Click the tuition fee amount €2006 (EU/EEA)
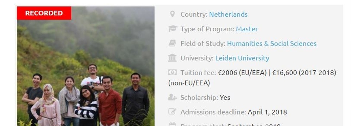This screenshot has width=351, height=126. coord(242,73)
